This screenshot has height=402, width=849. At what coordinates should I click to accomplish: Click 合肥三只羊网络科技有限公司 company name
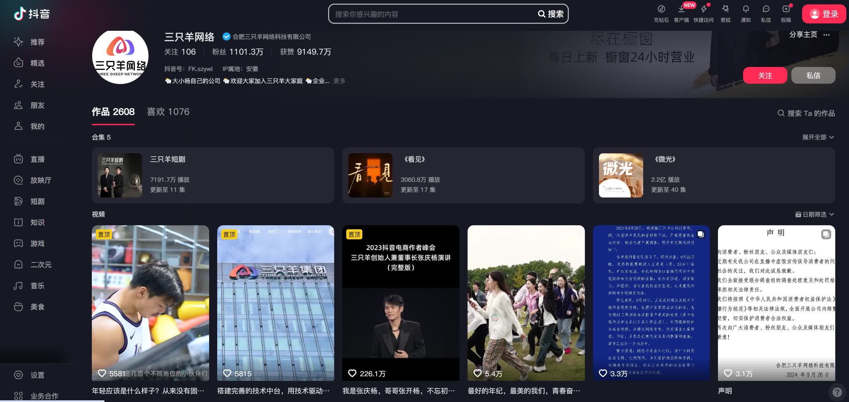pyautogui.click(x=272, y=36)
